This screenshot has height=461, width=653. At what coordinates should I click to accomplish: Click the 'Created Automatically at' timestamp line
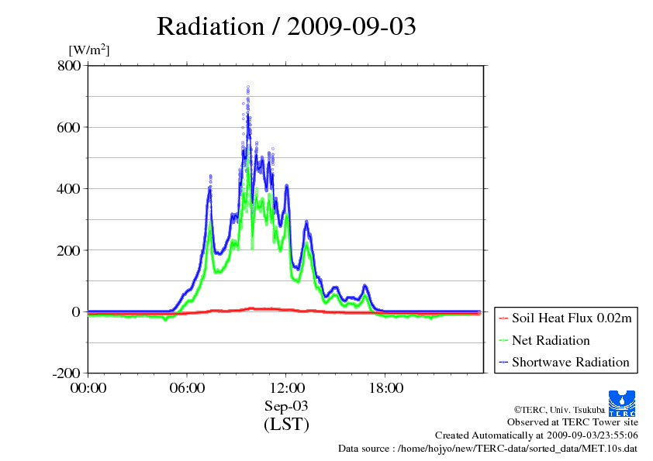[x=537, y=435]
